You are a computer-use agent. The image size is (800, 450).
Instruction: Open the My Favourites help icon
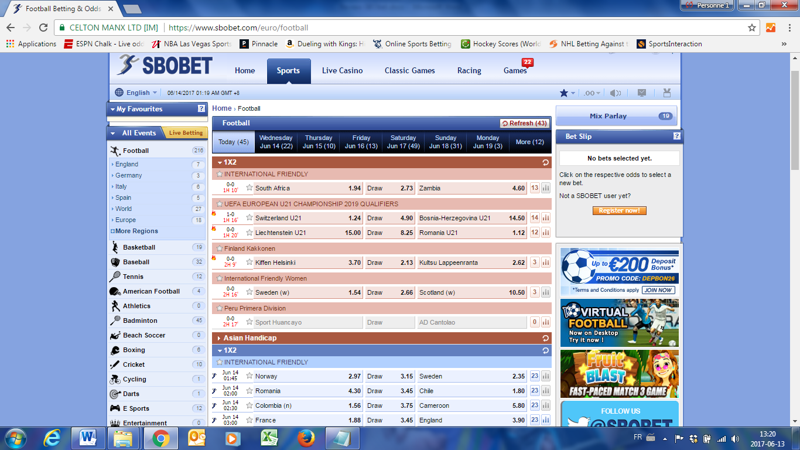[x=201, y=108]
